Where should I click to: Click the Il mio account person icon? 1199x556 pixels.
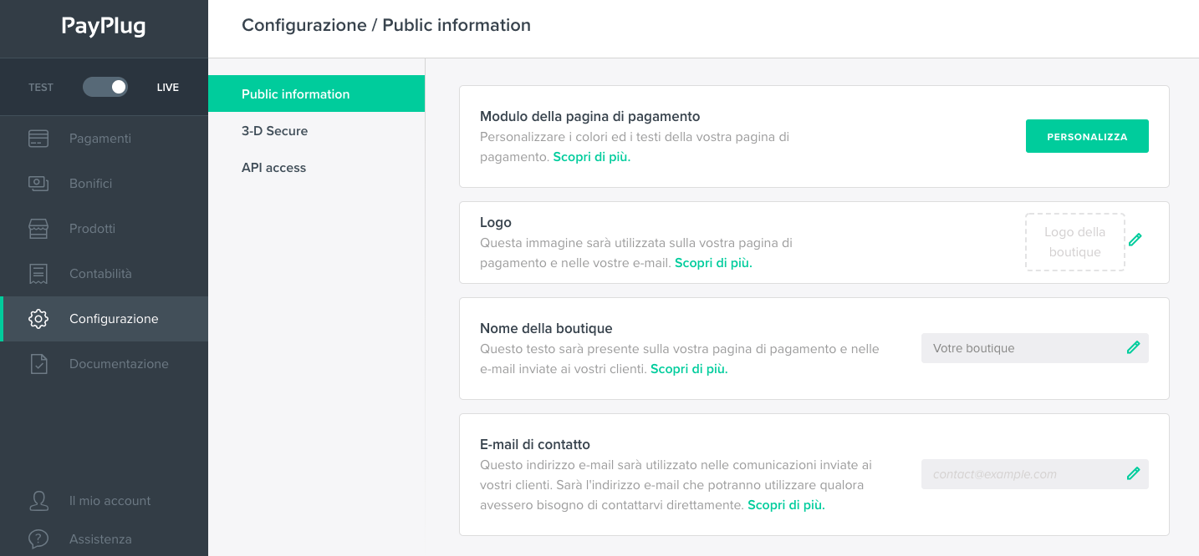[38, 500]
